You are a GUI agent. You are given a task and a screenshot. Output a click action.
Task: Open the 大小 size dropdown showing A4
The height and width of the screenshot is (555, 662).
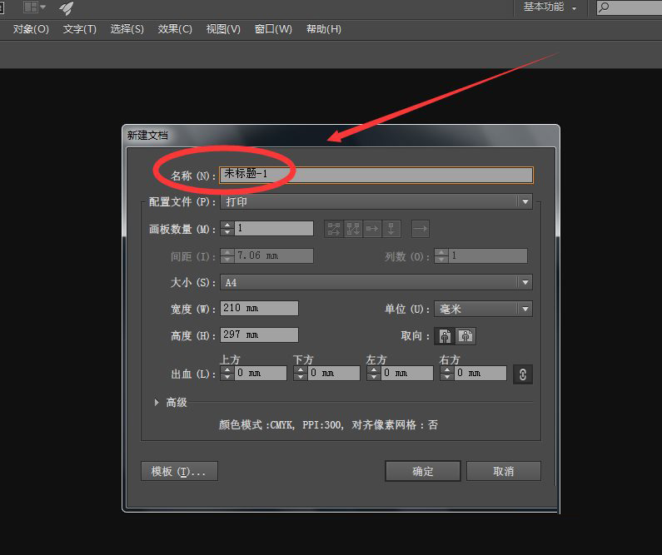click(376, 282)
